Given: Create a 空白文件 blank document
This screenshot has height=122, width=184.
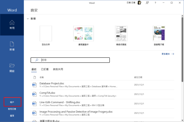Looking at the screenshot, I should pyautogui.click(x=46, y=34).
